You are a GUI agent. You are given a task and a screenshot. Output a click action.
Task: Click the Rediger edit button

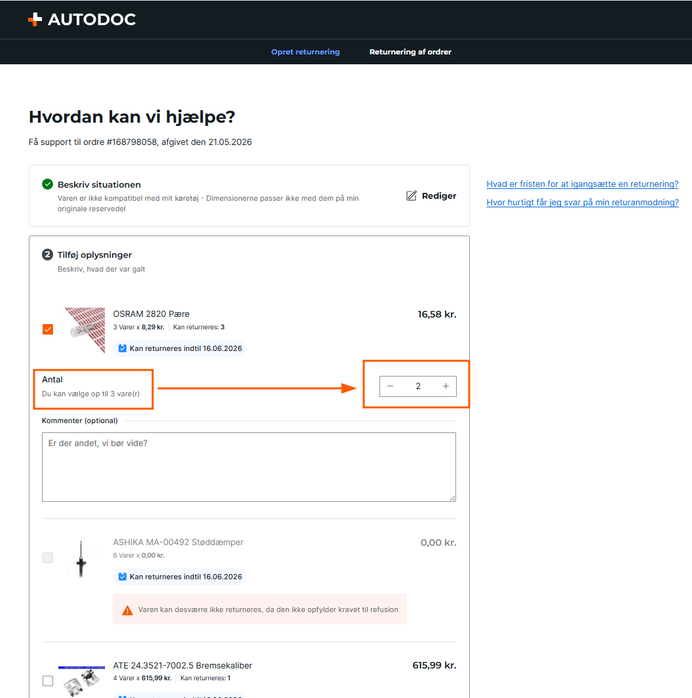click(431, 196)
